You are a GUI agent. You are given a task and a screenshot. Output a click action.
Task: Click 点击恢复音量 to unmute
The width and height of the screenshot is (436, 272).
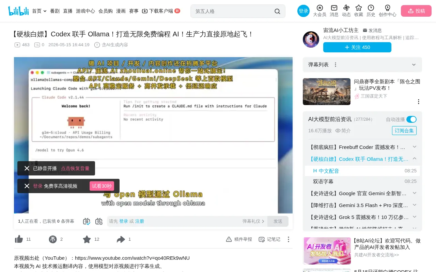[75, 168]
